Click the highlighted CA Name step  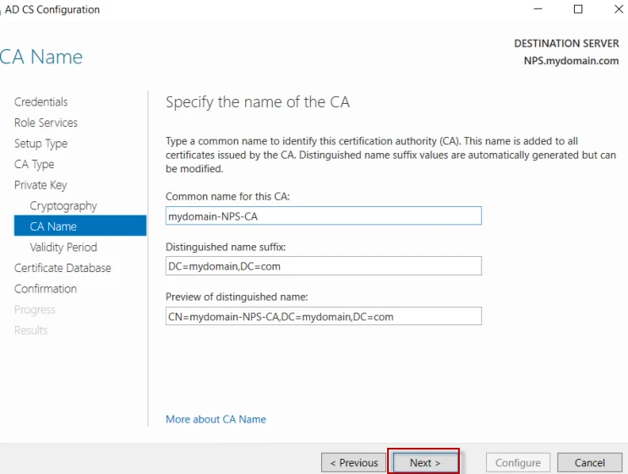(x=53, y=226)
